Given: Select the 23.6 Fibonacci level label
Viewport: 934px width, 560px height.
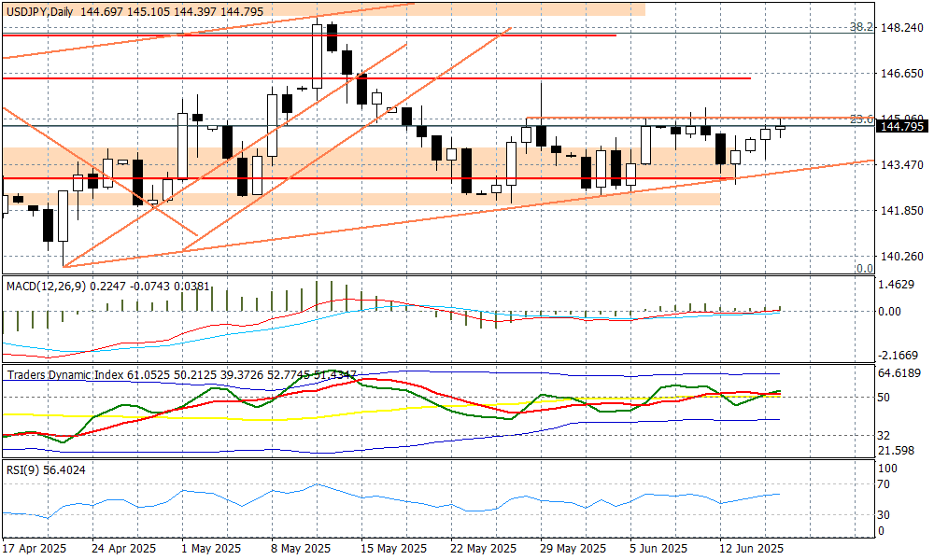Looking at the screenshot, I should (862, 119).
